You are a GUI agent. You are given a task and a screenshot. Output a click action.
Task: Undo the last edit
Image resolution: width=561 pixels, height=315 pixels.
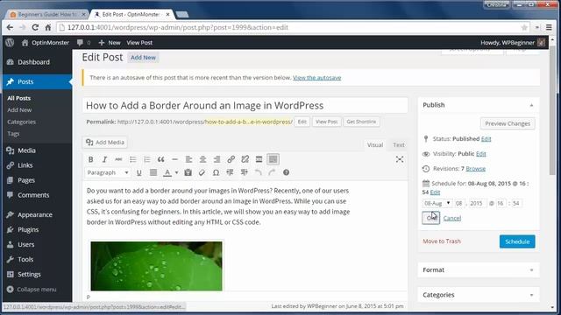click(258, 173)
